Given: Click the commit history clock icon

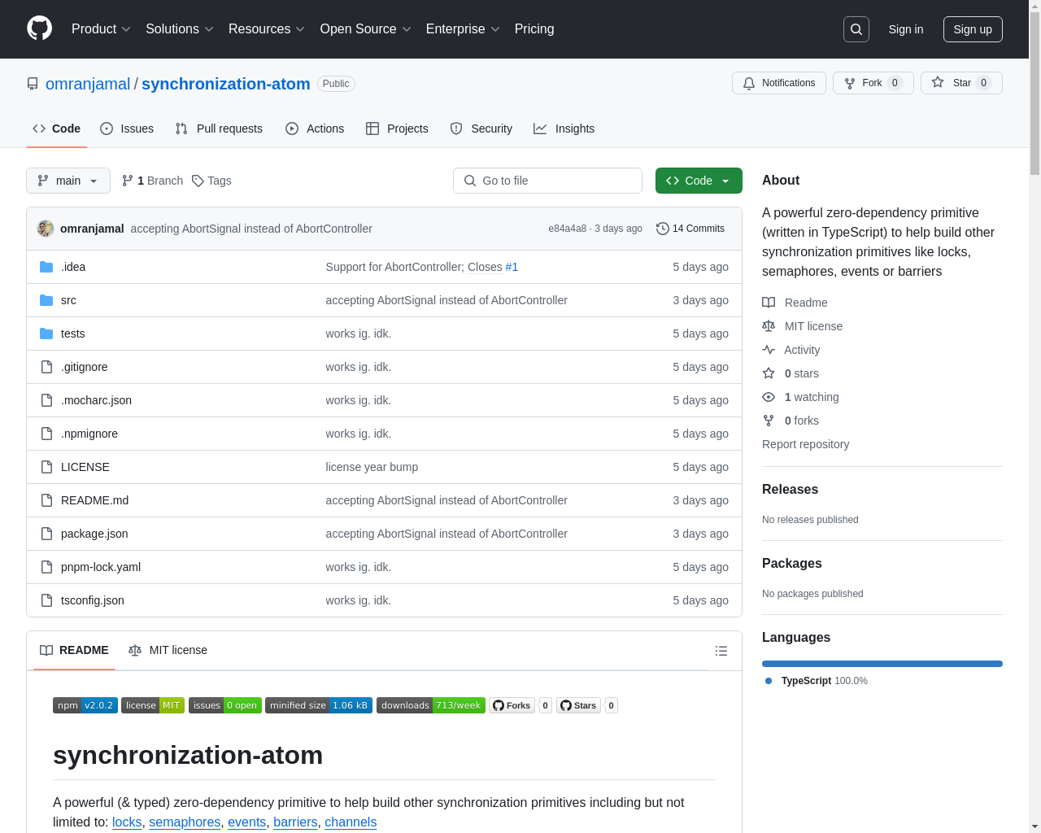Looking at the screenshot, I should click(x=663, y=229).
